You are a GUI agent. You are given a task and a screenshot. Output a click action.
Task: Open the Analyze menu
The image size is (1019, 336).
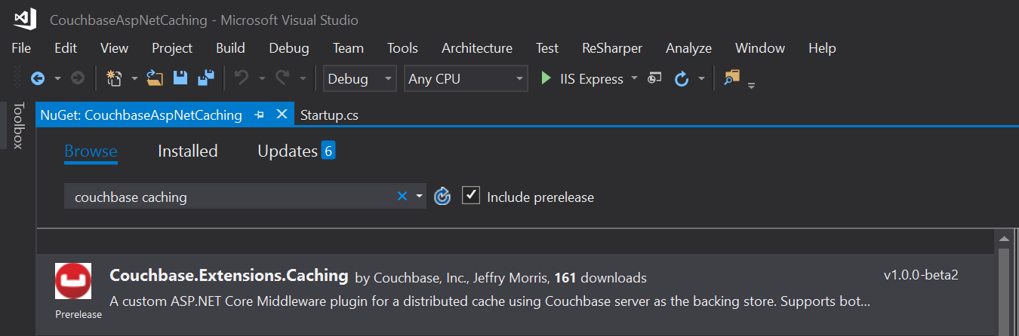click(x=688, y=48)
